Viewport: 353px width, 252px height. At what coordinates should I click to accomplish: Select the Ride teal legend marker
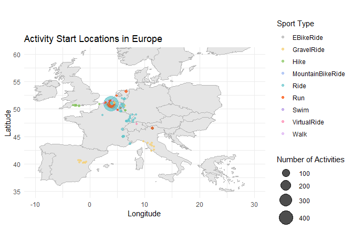point(283,86)
